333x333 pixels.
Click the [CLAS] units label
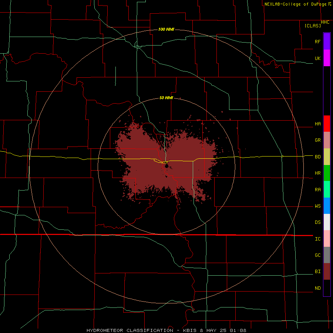click(313, 26)
